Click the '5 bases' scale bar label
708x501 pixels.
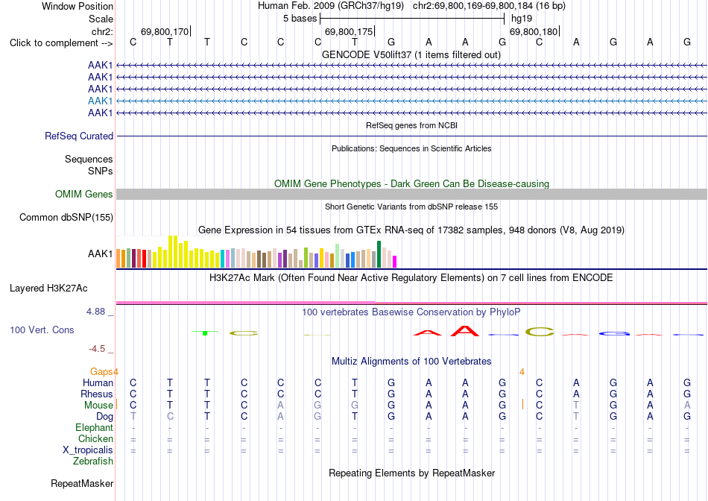[300, 19]
